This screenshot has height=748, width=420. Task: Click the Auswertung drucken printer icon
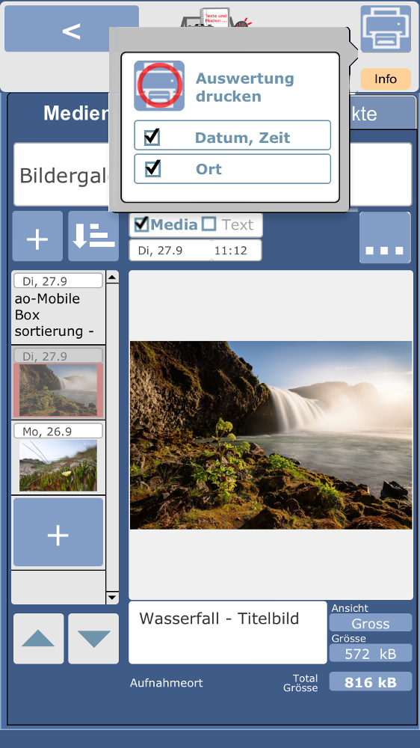click(159, 86)
